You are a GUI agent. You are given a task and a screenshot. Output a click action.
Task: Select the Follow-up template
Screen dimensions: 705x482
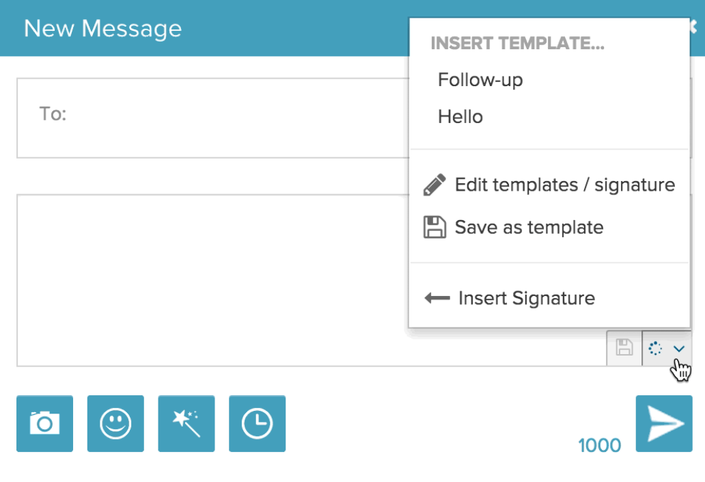pyautogui.click(x=480, y=80)
